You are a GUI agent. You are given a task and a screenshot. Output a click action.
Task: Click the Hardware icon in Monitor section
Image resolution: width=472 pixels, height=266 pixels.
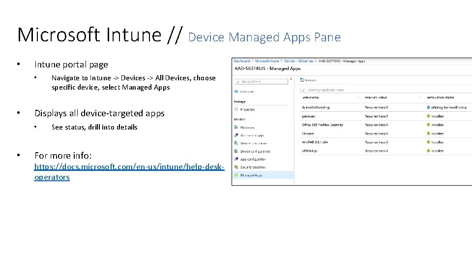[x=236, y=127]
